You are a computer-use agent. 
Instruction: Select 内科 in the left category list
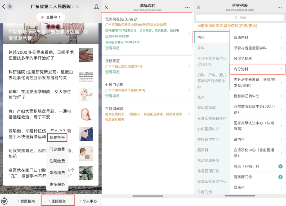[211, 37]
